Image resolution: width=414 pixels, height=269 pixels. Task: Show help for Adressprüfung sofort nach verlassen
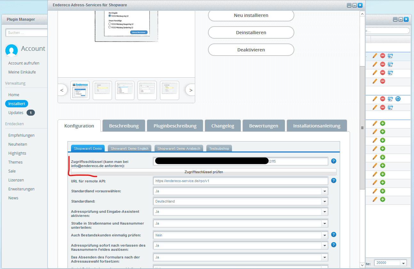pos(334,245)
